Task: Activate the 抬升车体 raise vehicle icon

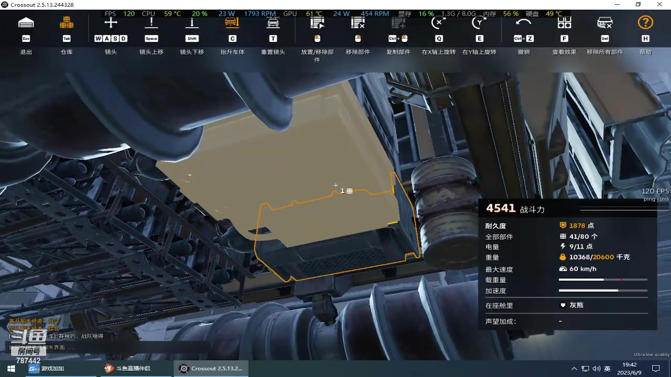Action: click(232, 23)
